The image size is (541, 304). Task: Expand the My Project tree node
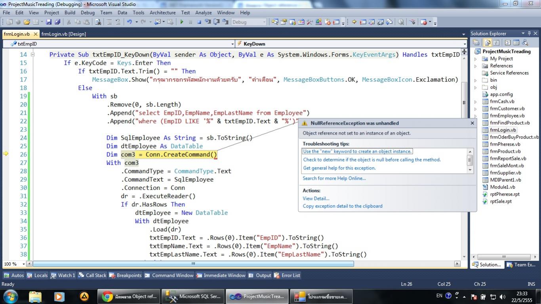[x=476, y=59]
